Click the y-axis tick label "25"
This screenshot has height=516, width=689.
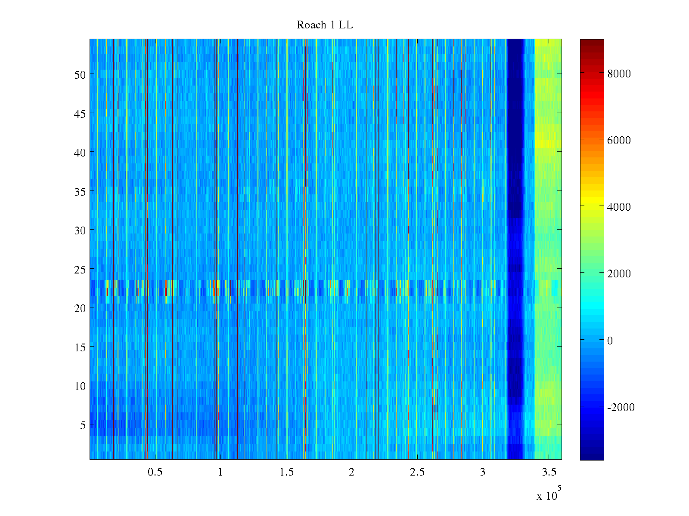click(x=80, y=269)
